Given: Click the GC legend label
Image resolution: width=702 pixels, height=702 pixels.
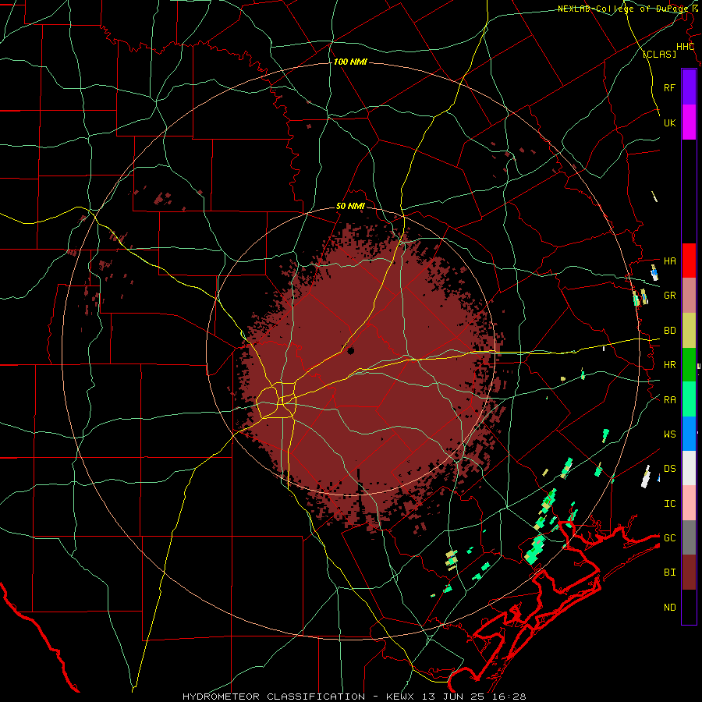Looking at the screenshot, I should tap(669, 538).
